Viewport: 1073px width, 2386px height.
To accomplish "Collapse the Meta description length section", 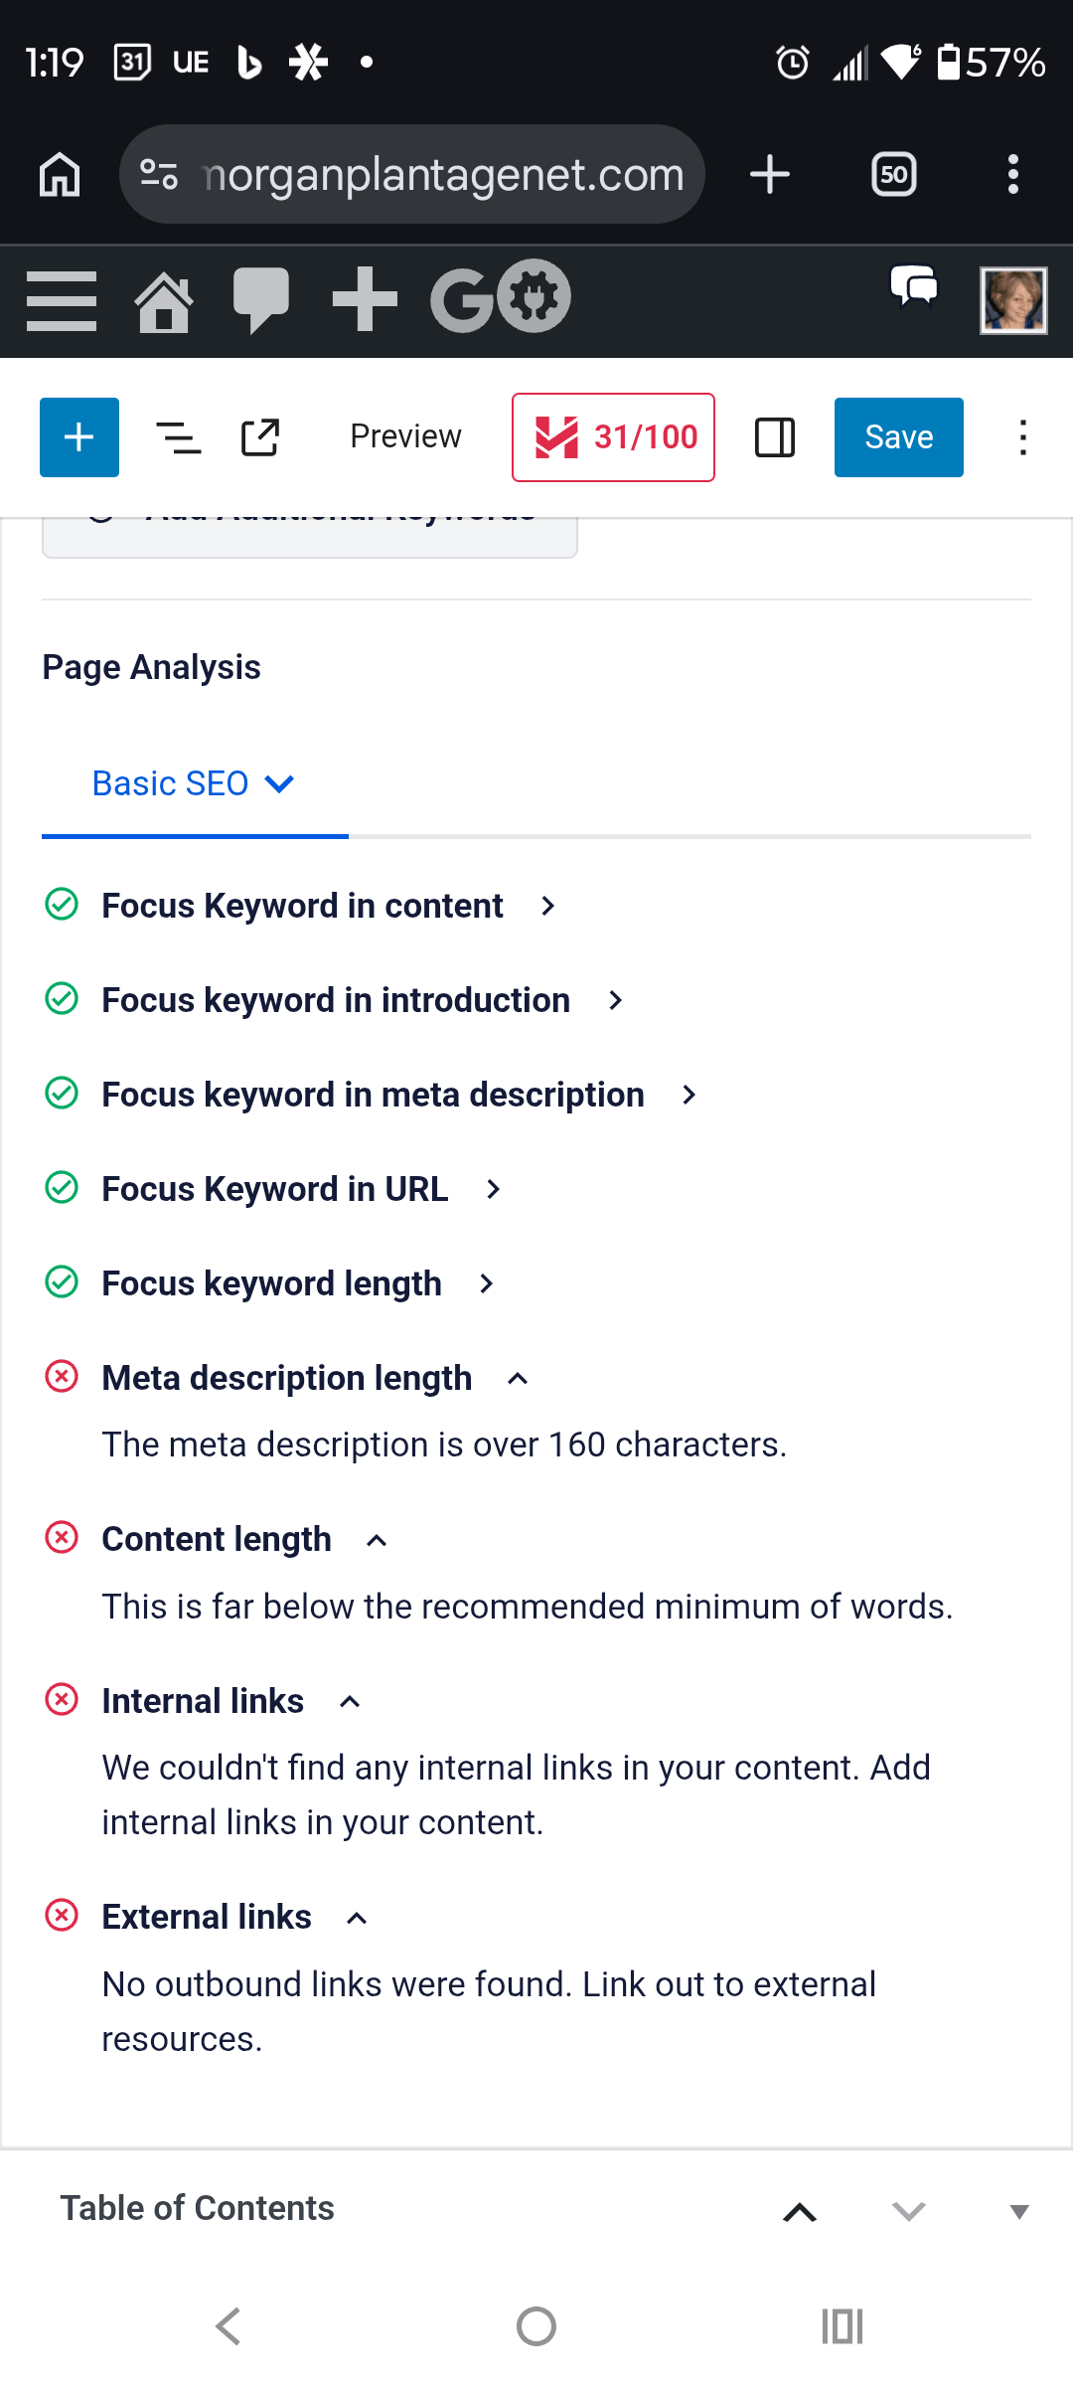I will (518, 1379).
